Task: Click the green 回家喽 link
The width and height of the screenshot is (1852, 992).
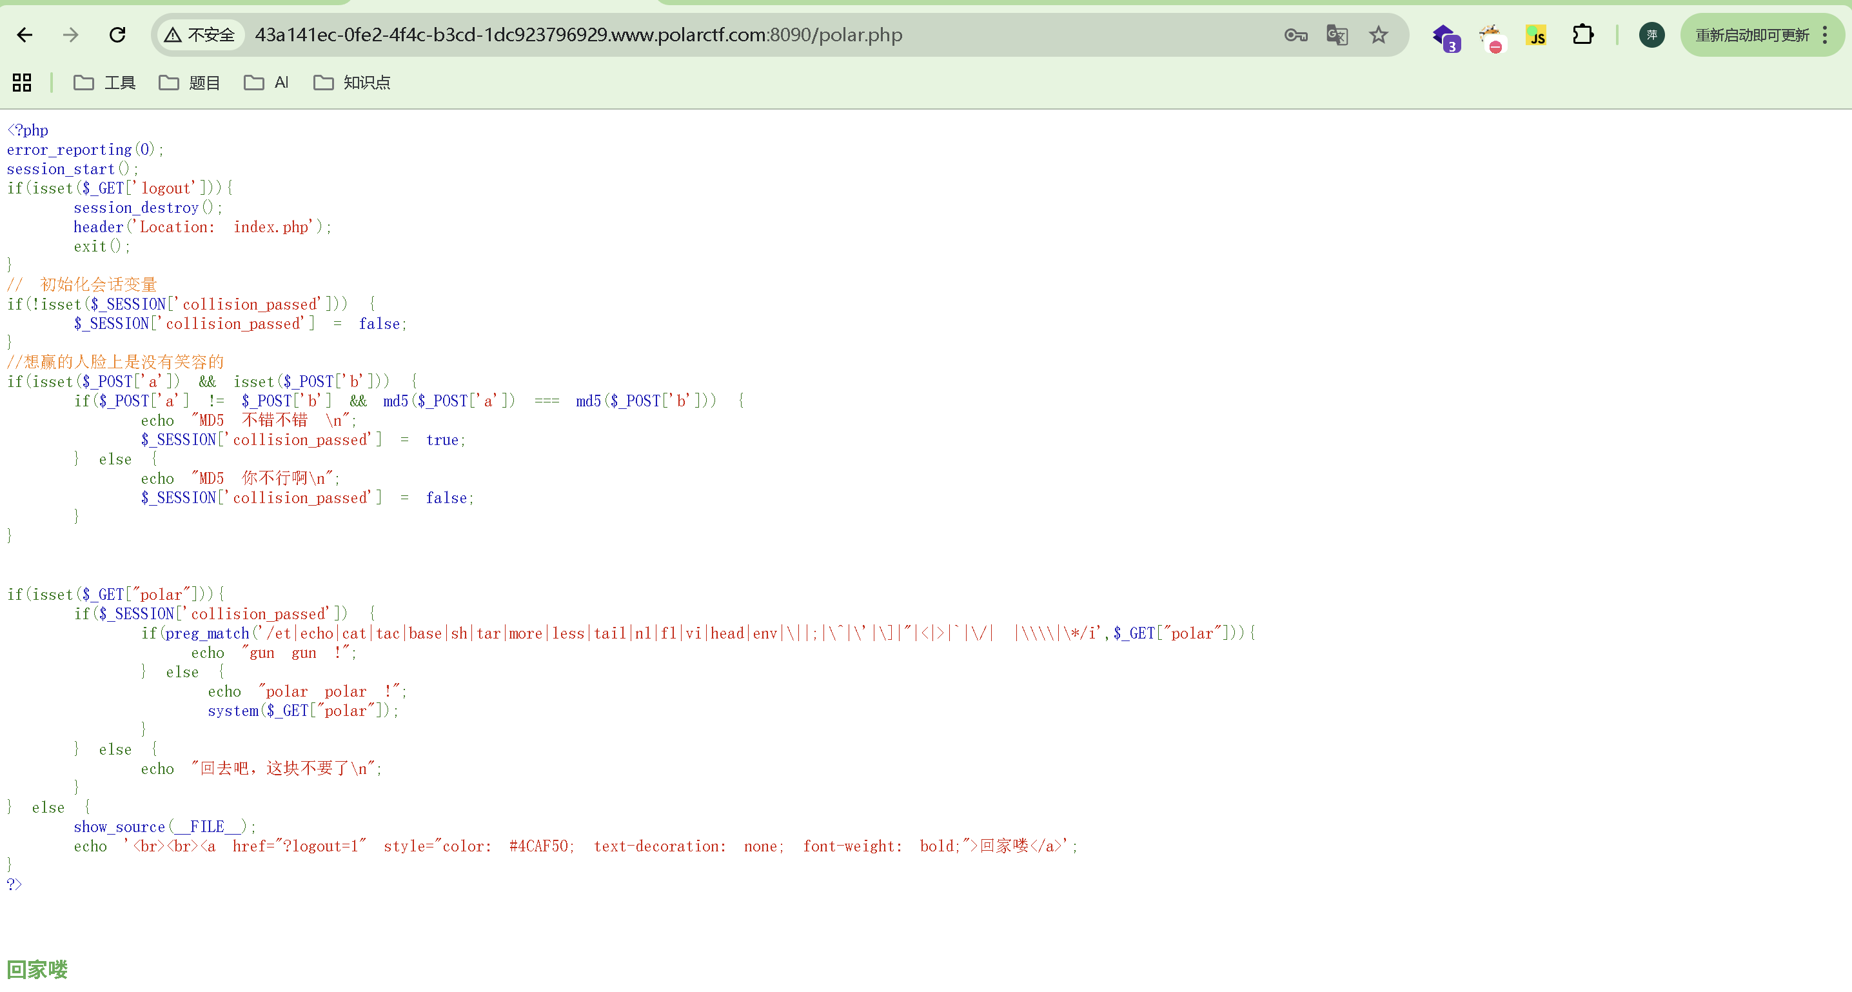Action: (37, 969)
